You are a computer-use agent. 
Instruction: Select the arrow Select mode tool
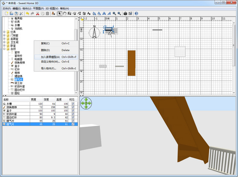60,13
